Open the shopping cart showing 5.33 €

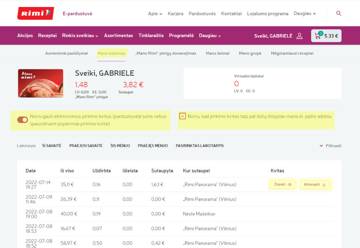[326, 36]
